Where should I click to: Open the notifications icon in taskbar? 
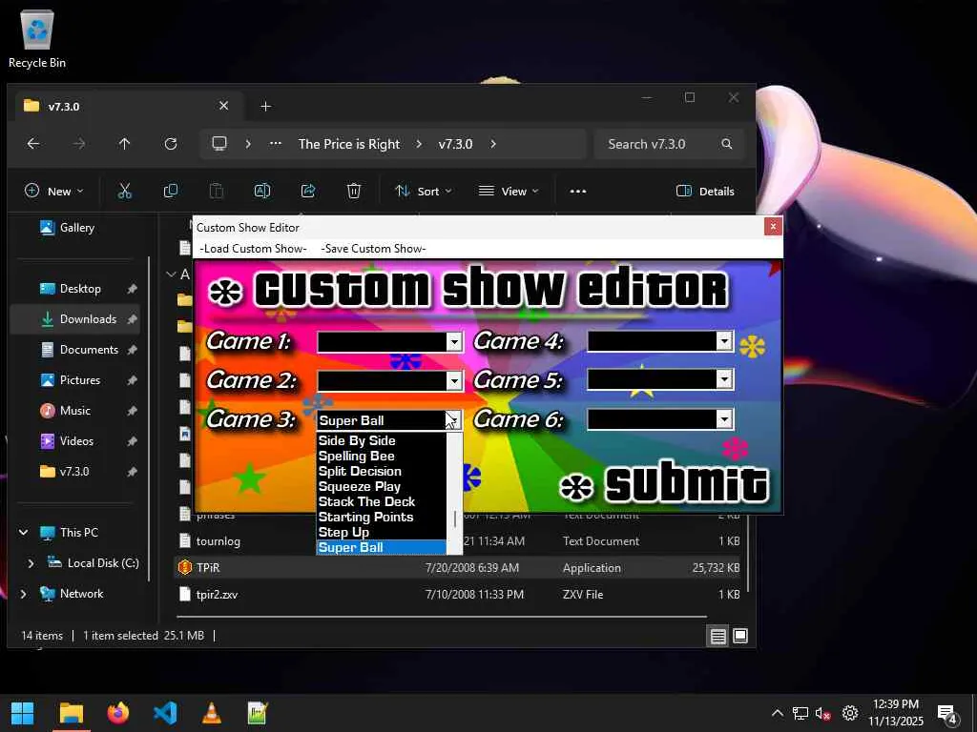[x=947, y=715]
